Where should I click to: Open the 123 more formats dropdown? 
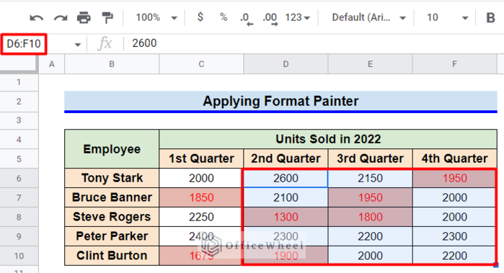point(297,17)
